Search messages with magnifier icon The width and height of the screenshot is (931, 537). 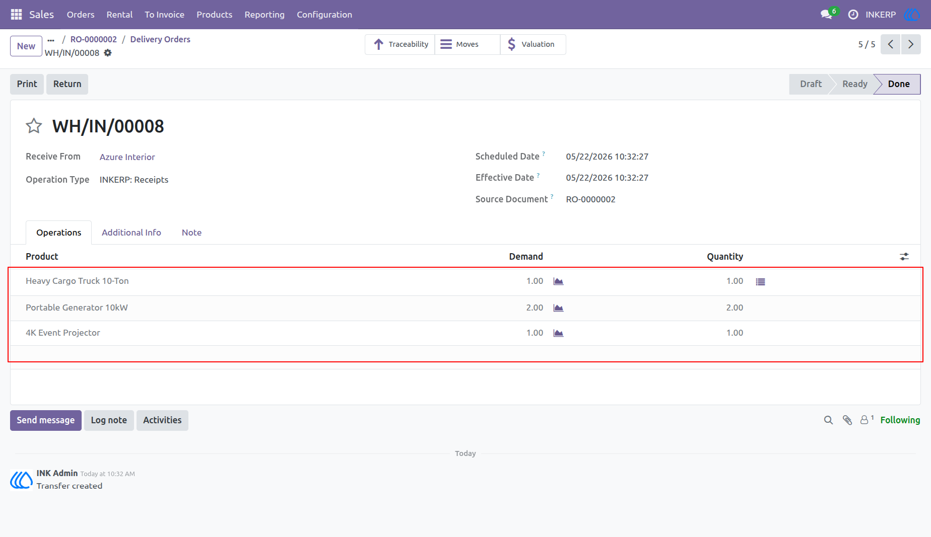point(828,420)
